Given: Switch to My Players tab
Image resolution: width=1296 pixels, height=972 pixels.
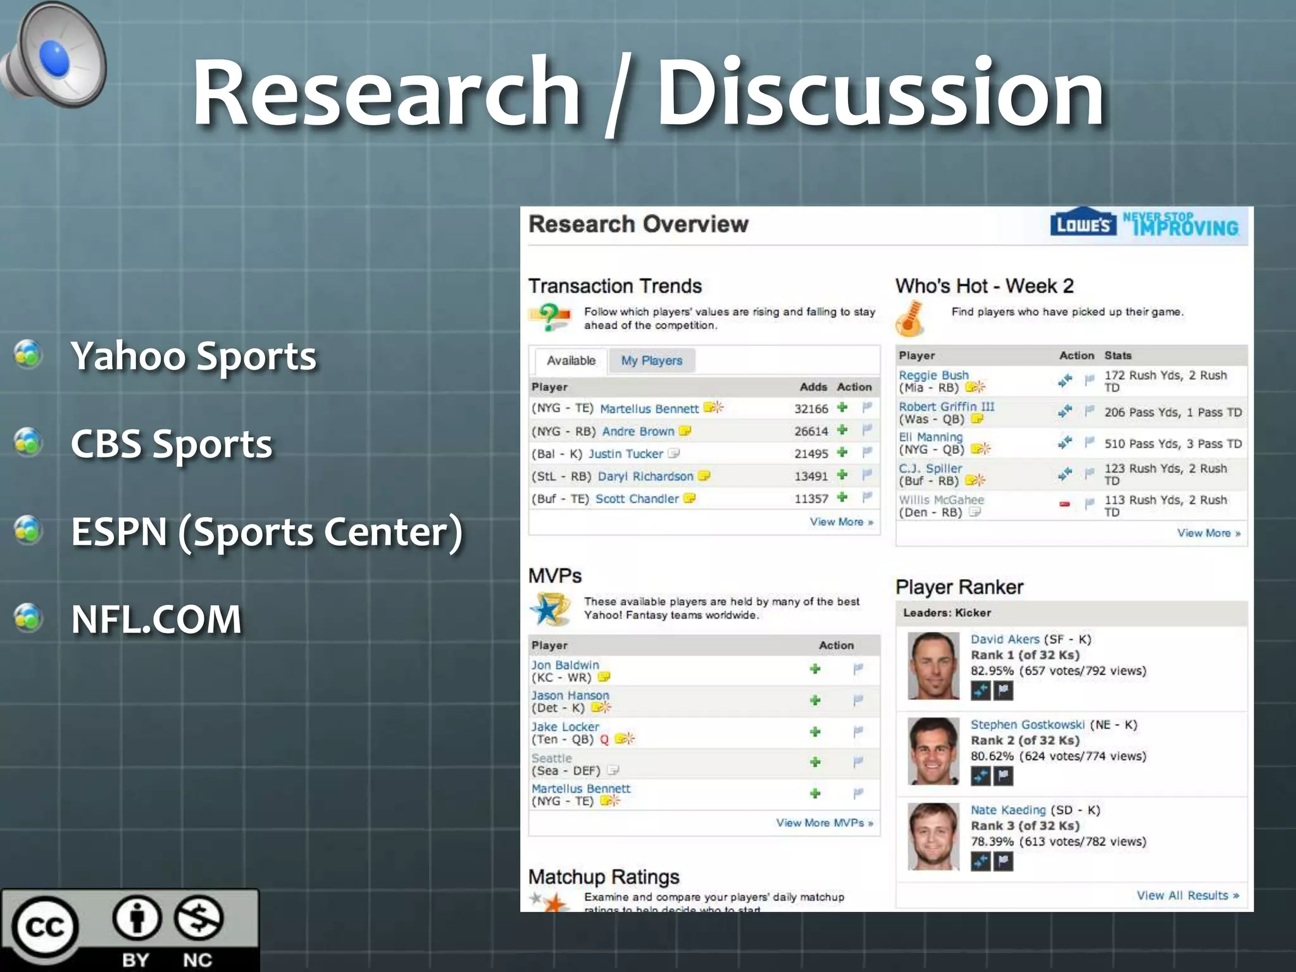Looking at the screenshot, I should click(x=651, y=361).
